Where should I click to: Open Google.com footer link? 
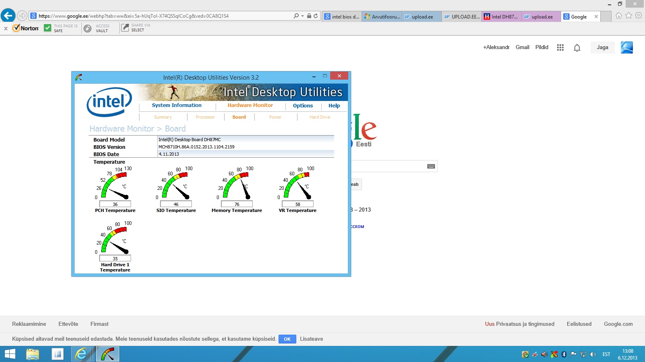618,324
